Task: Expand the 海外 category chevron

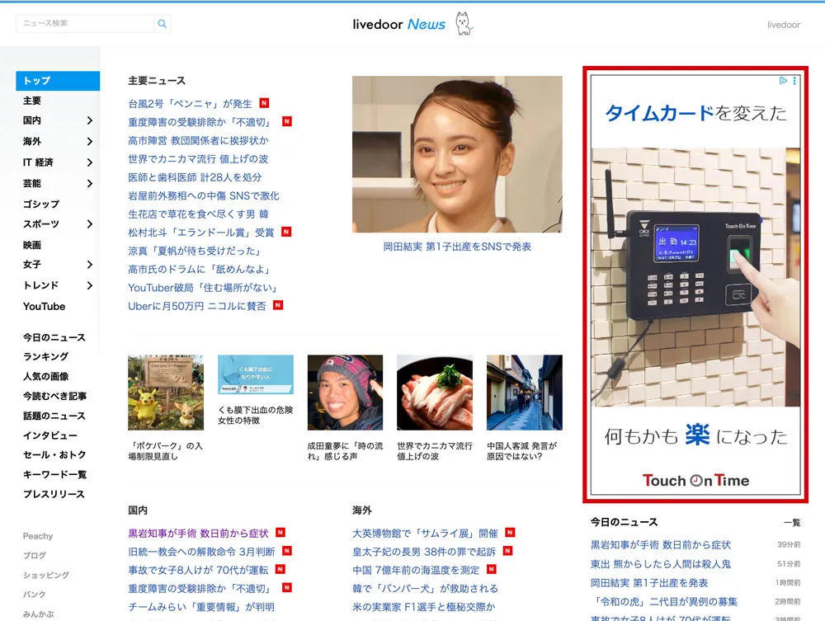Action: tap(89, 141)
